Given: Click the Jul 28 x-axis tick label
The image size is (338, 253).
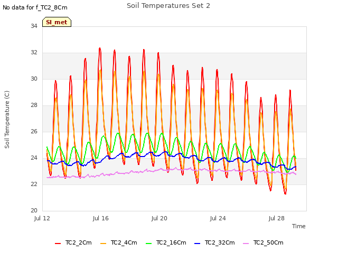Looking at the screenshot, I should pos(277,219).
